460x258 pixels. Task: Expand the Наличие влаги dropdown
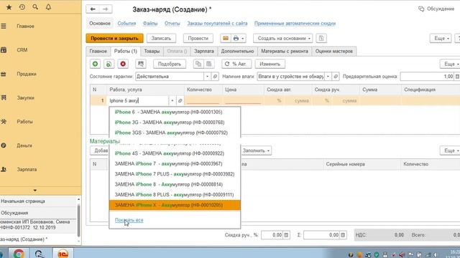tap(328, 77)
